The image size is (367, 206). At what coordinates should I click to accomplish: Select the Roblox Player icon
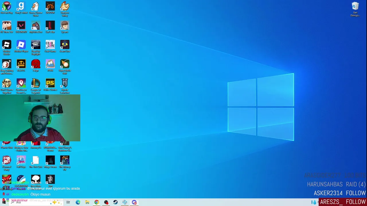click(x=21, y=46)
